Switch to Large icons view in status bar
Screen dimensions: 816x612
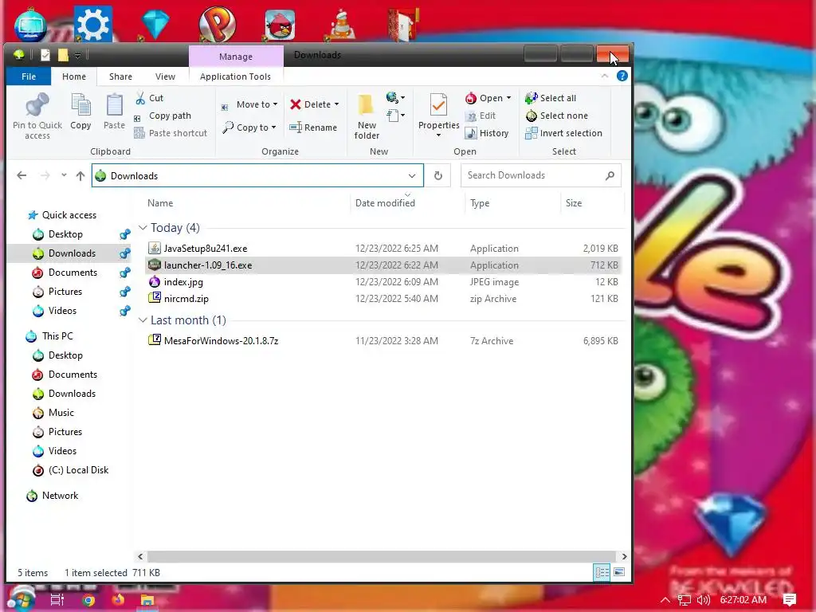[618, 572]
